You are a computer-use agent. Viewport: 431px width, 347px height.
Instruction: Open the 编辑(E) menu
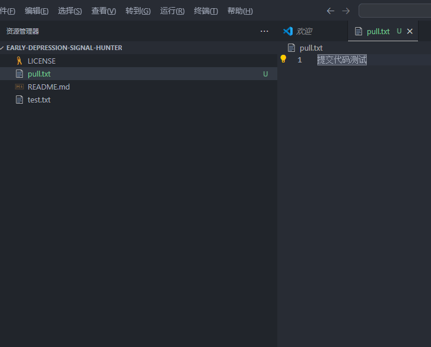pos(37,11)
